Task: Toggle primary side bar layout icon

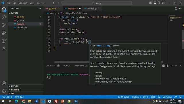Action: (151, 3)
